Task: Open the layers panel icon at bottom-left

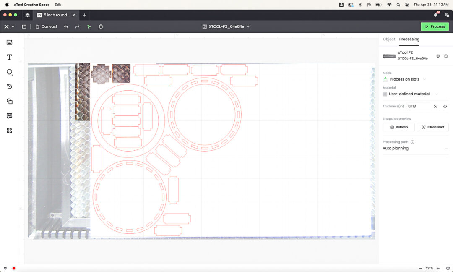Action: (5, 268)
